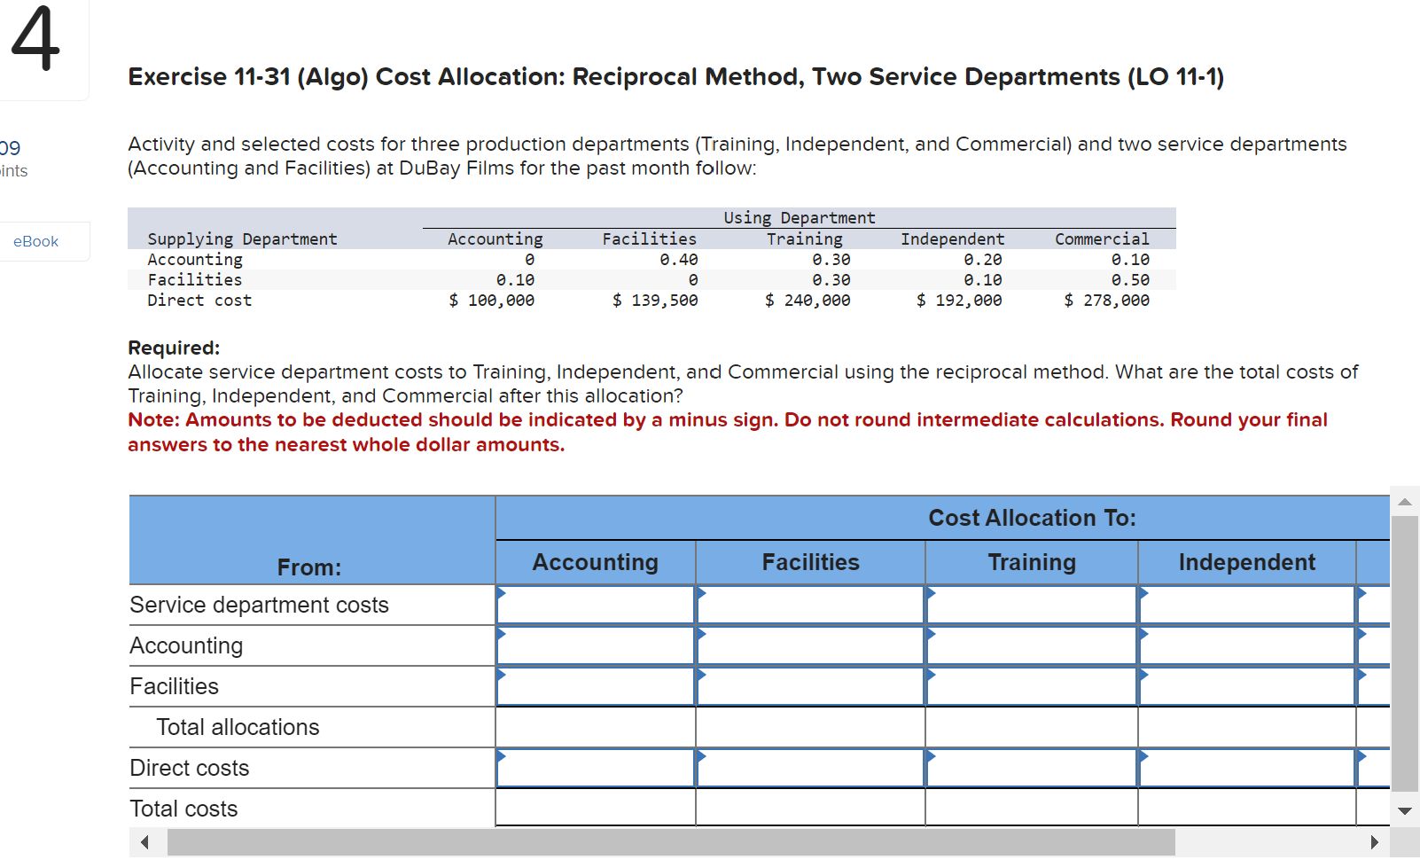Click the 'Total allocations' row label
Viewport: 1420px width, 860px height.
[x=238, y=727]
